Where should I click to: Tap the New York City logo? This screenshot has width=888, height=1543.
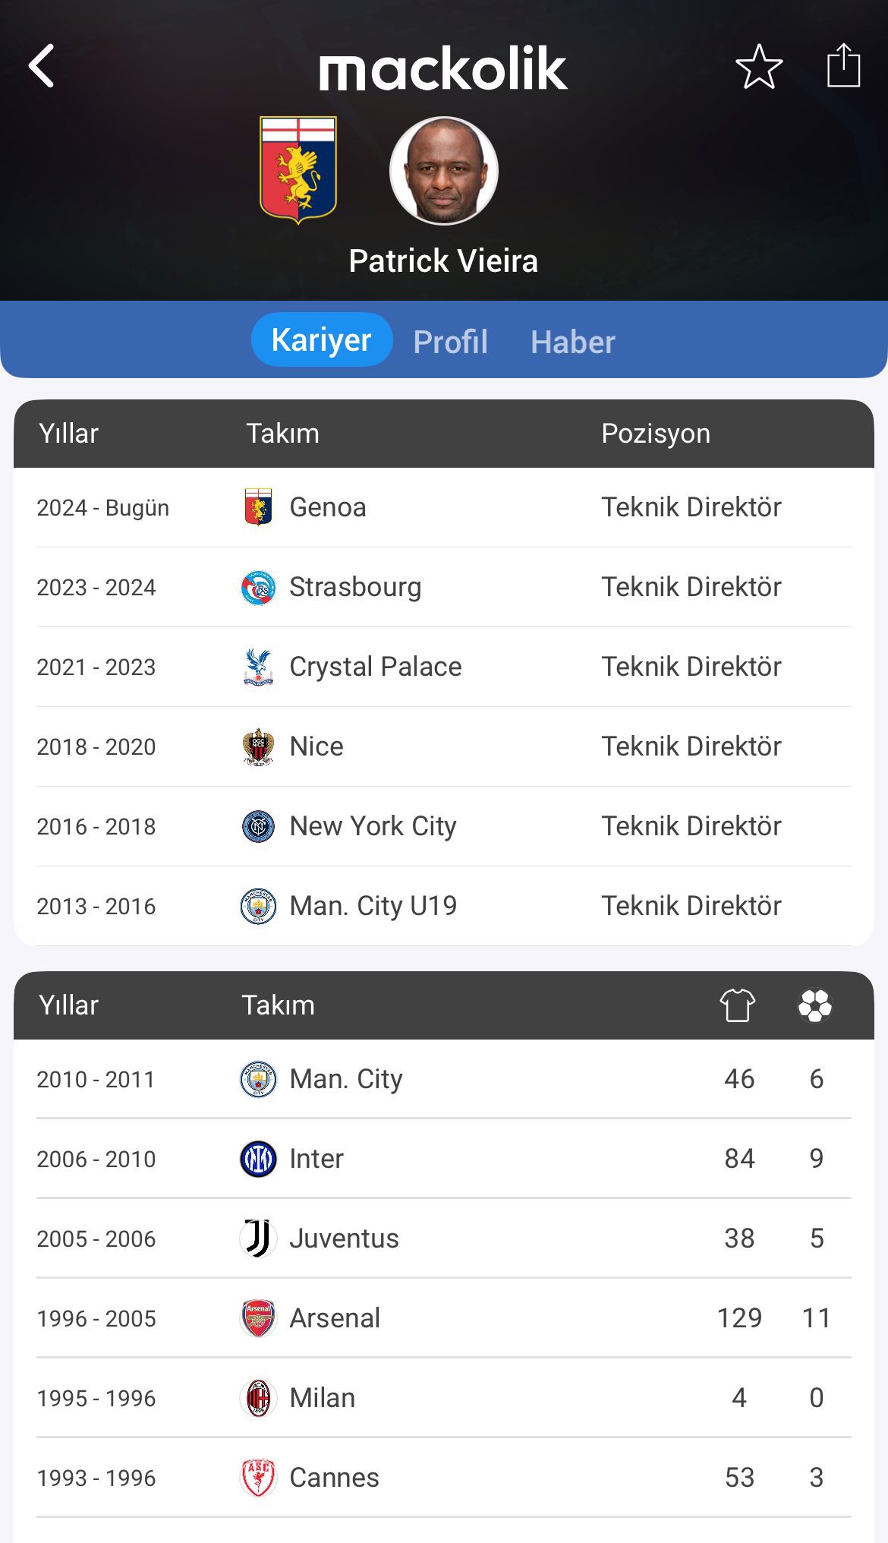(x=258, y=827)
